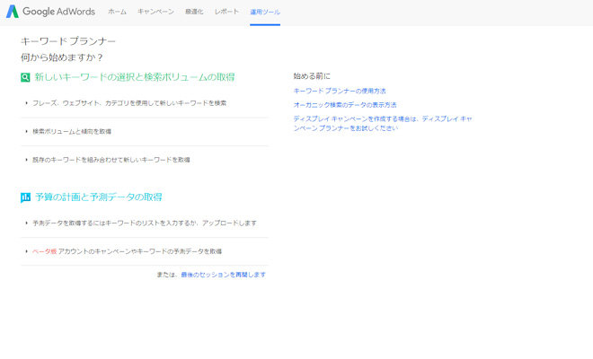
Task: Expand 既存のキーワードを組み合わせて option
Action: [111, 160]
